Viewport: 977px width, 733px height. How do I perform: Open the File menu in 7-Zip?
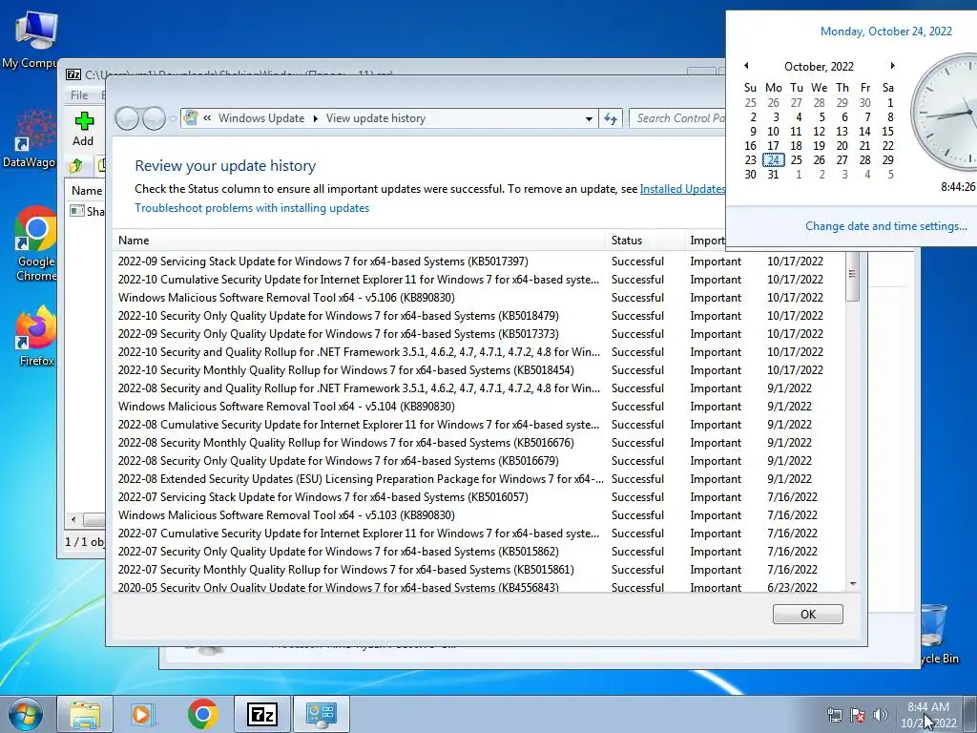pyautogui.click(x=79, y=94)
